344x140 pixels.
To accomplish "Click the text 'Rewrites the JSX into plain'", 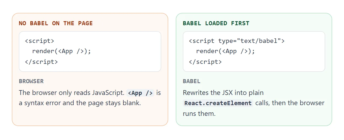I will pyautogui.click(x=223, y=93).
